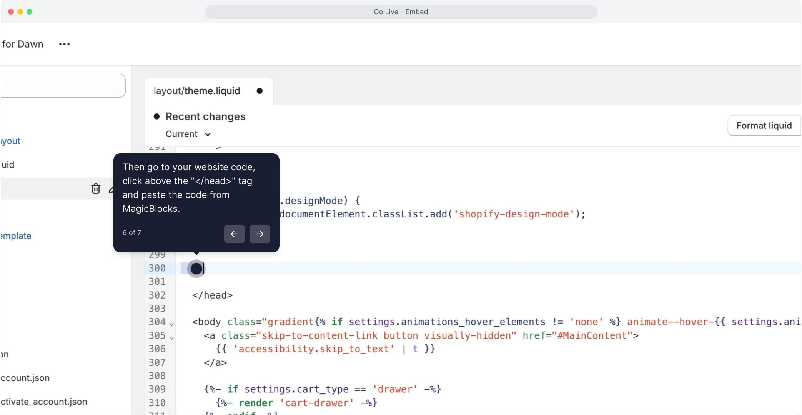Viewport: 802px width, 415px height.
Task: Collapse code fold arrow on line 305
Action: pos(172,338)
